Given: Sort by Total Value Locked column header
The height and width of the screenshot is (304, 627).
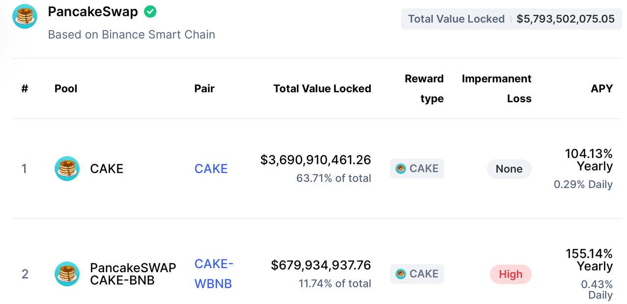Looking at the screenshot, I should point(322,88).
